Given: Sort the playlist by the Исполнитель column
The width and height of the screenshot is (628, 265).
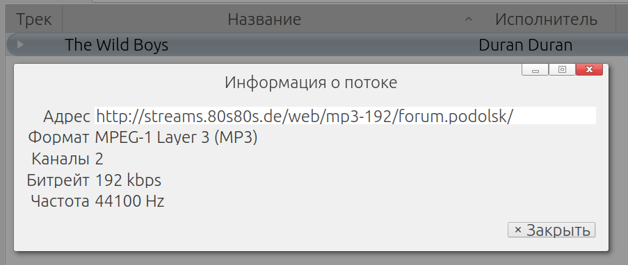Looking at the screenshot, I should pyautogui.click(x=547, y=19).
